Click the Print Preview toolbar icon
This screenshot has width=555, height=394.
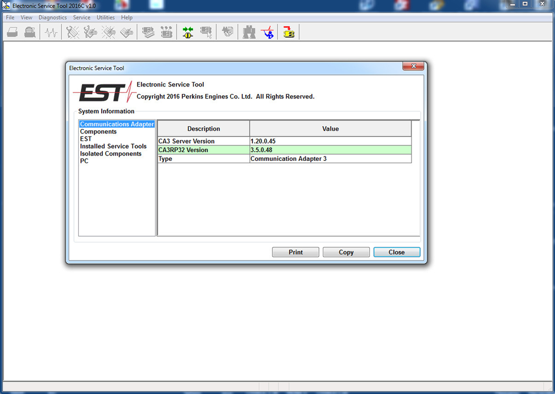pyautogui.click(x=30, y=32)
